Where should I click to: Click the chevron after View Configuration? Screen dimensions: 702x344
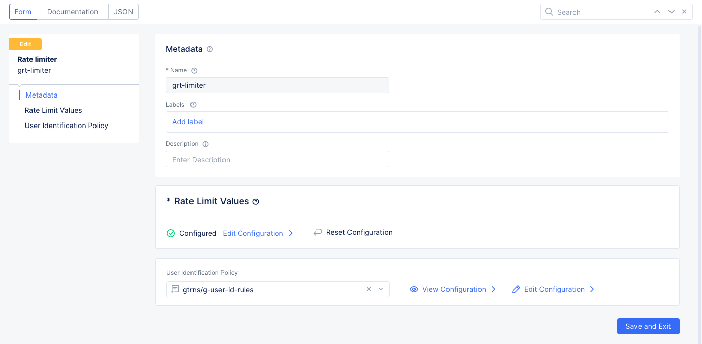[493, 289]
